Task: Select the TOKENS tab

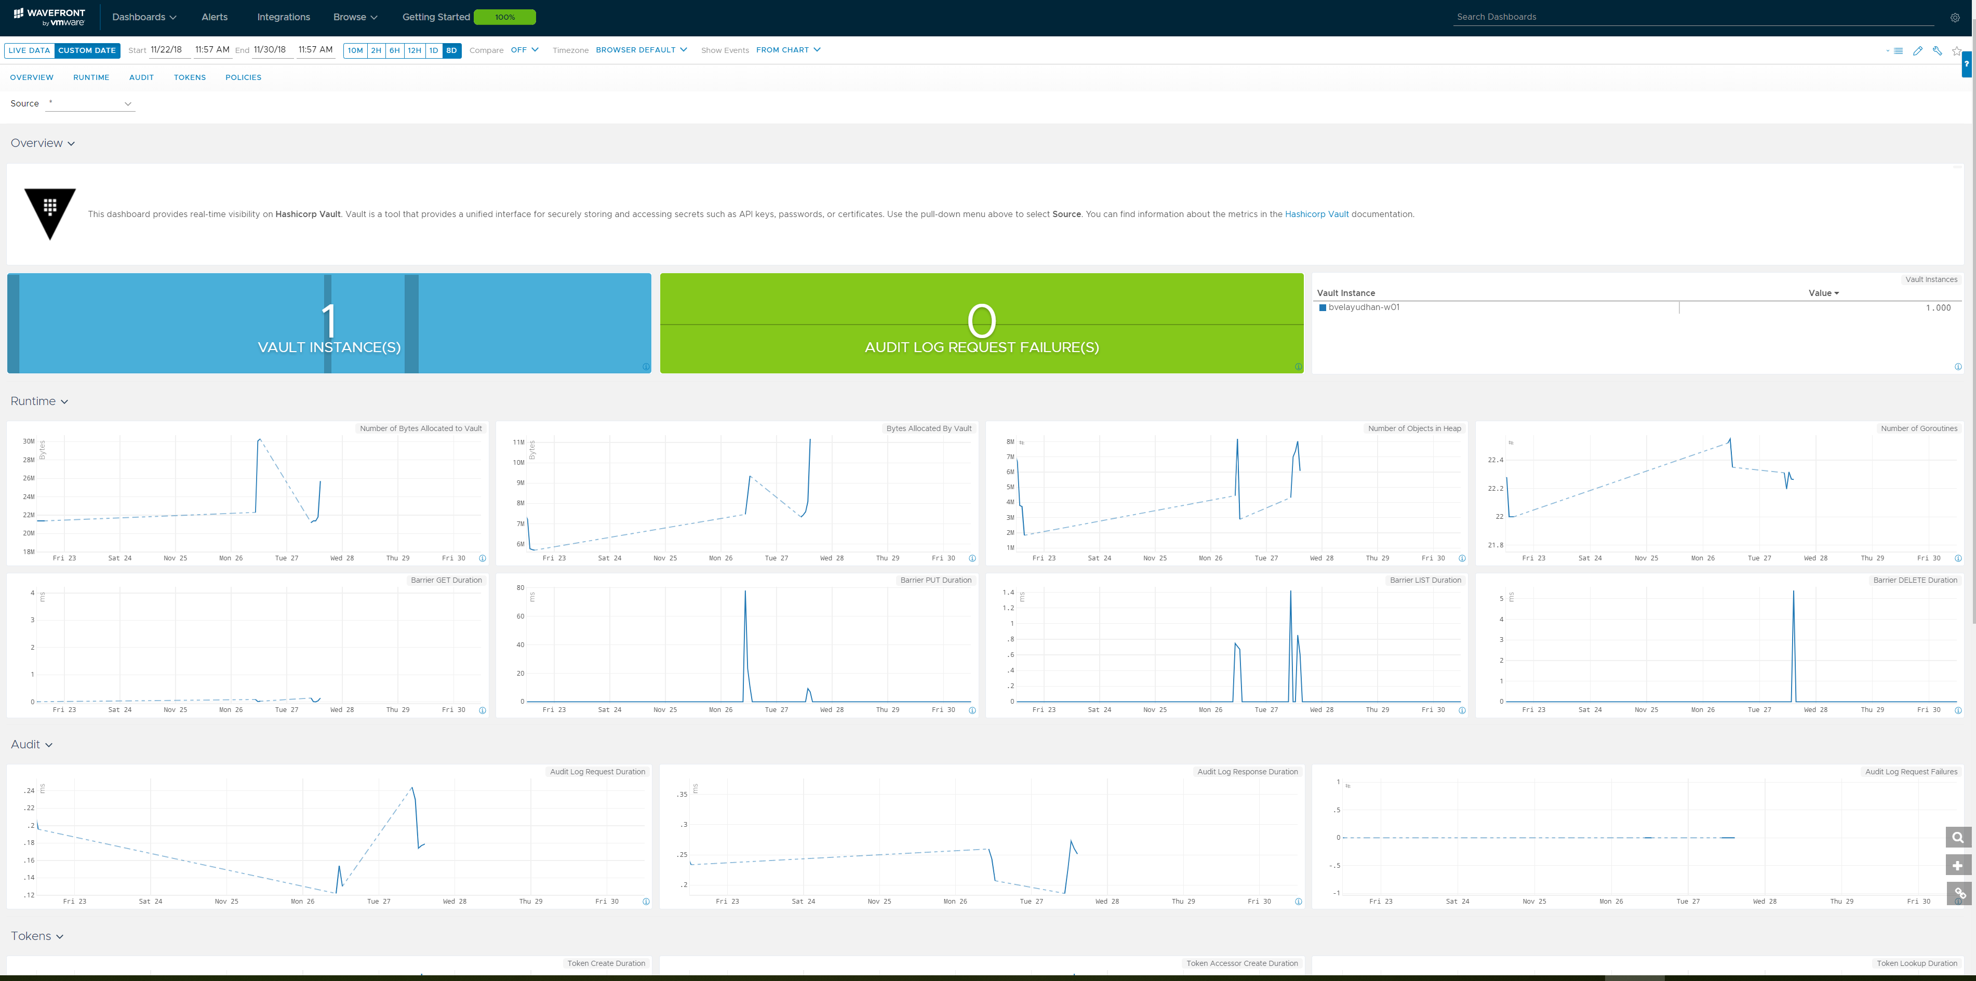Action: (x=190, y=78)
